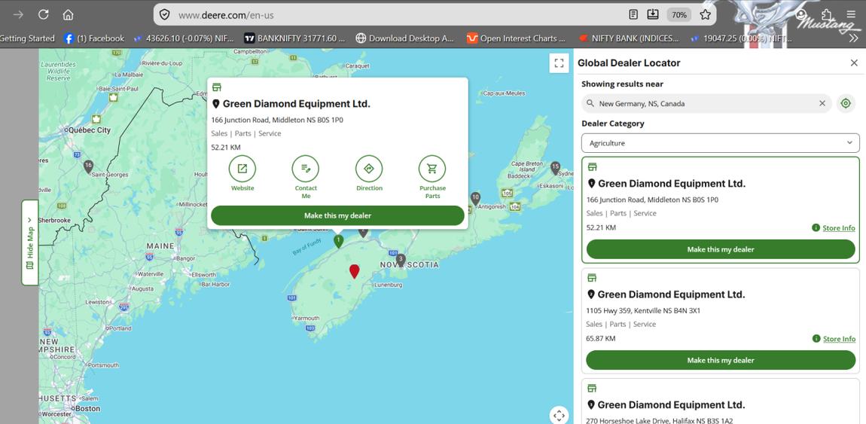Image resolution: width=866 pixels, height=424 pixels.
Task: Click the site security shield icon
Action: click(x=164, y=15)
